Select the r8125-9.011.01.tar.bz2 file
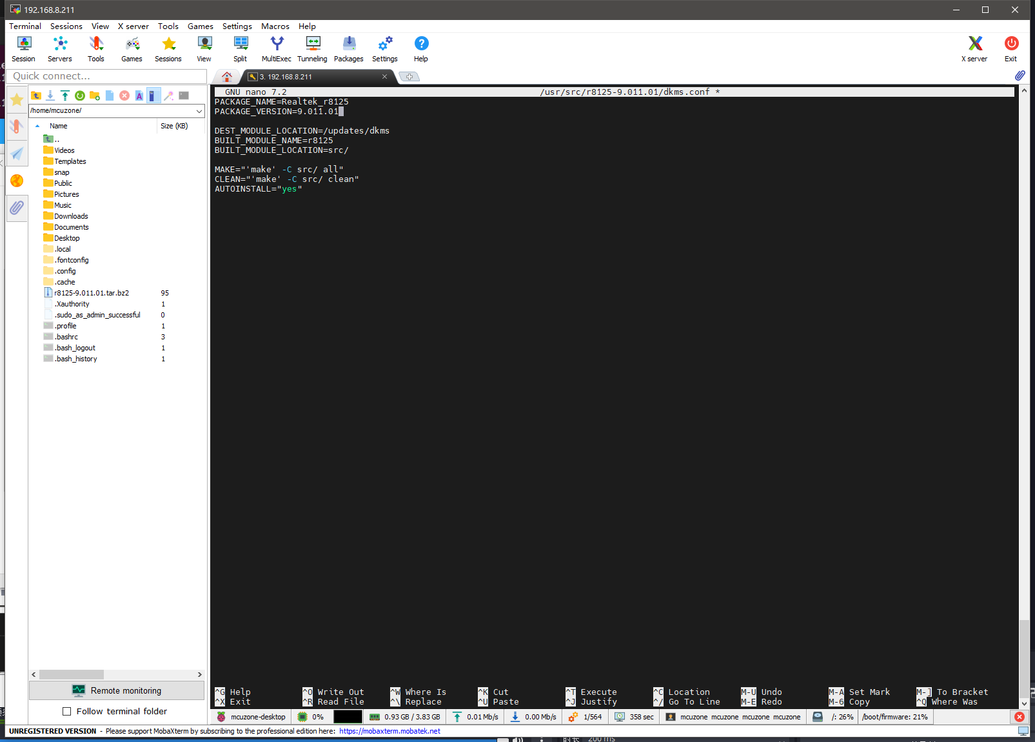Viewport: 1035px width, 742px height. 92,293
